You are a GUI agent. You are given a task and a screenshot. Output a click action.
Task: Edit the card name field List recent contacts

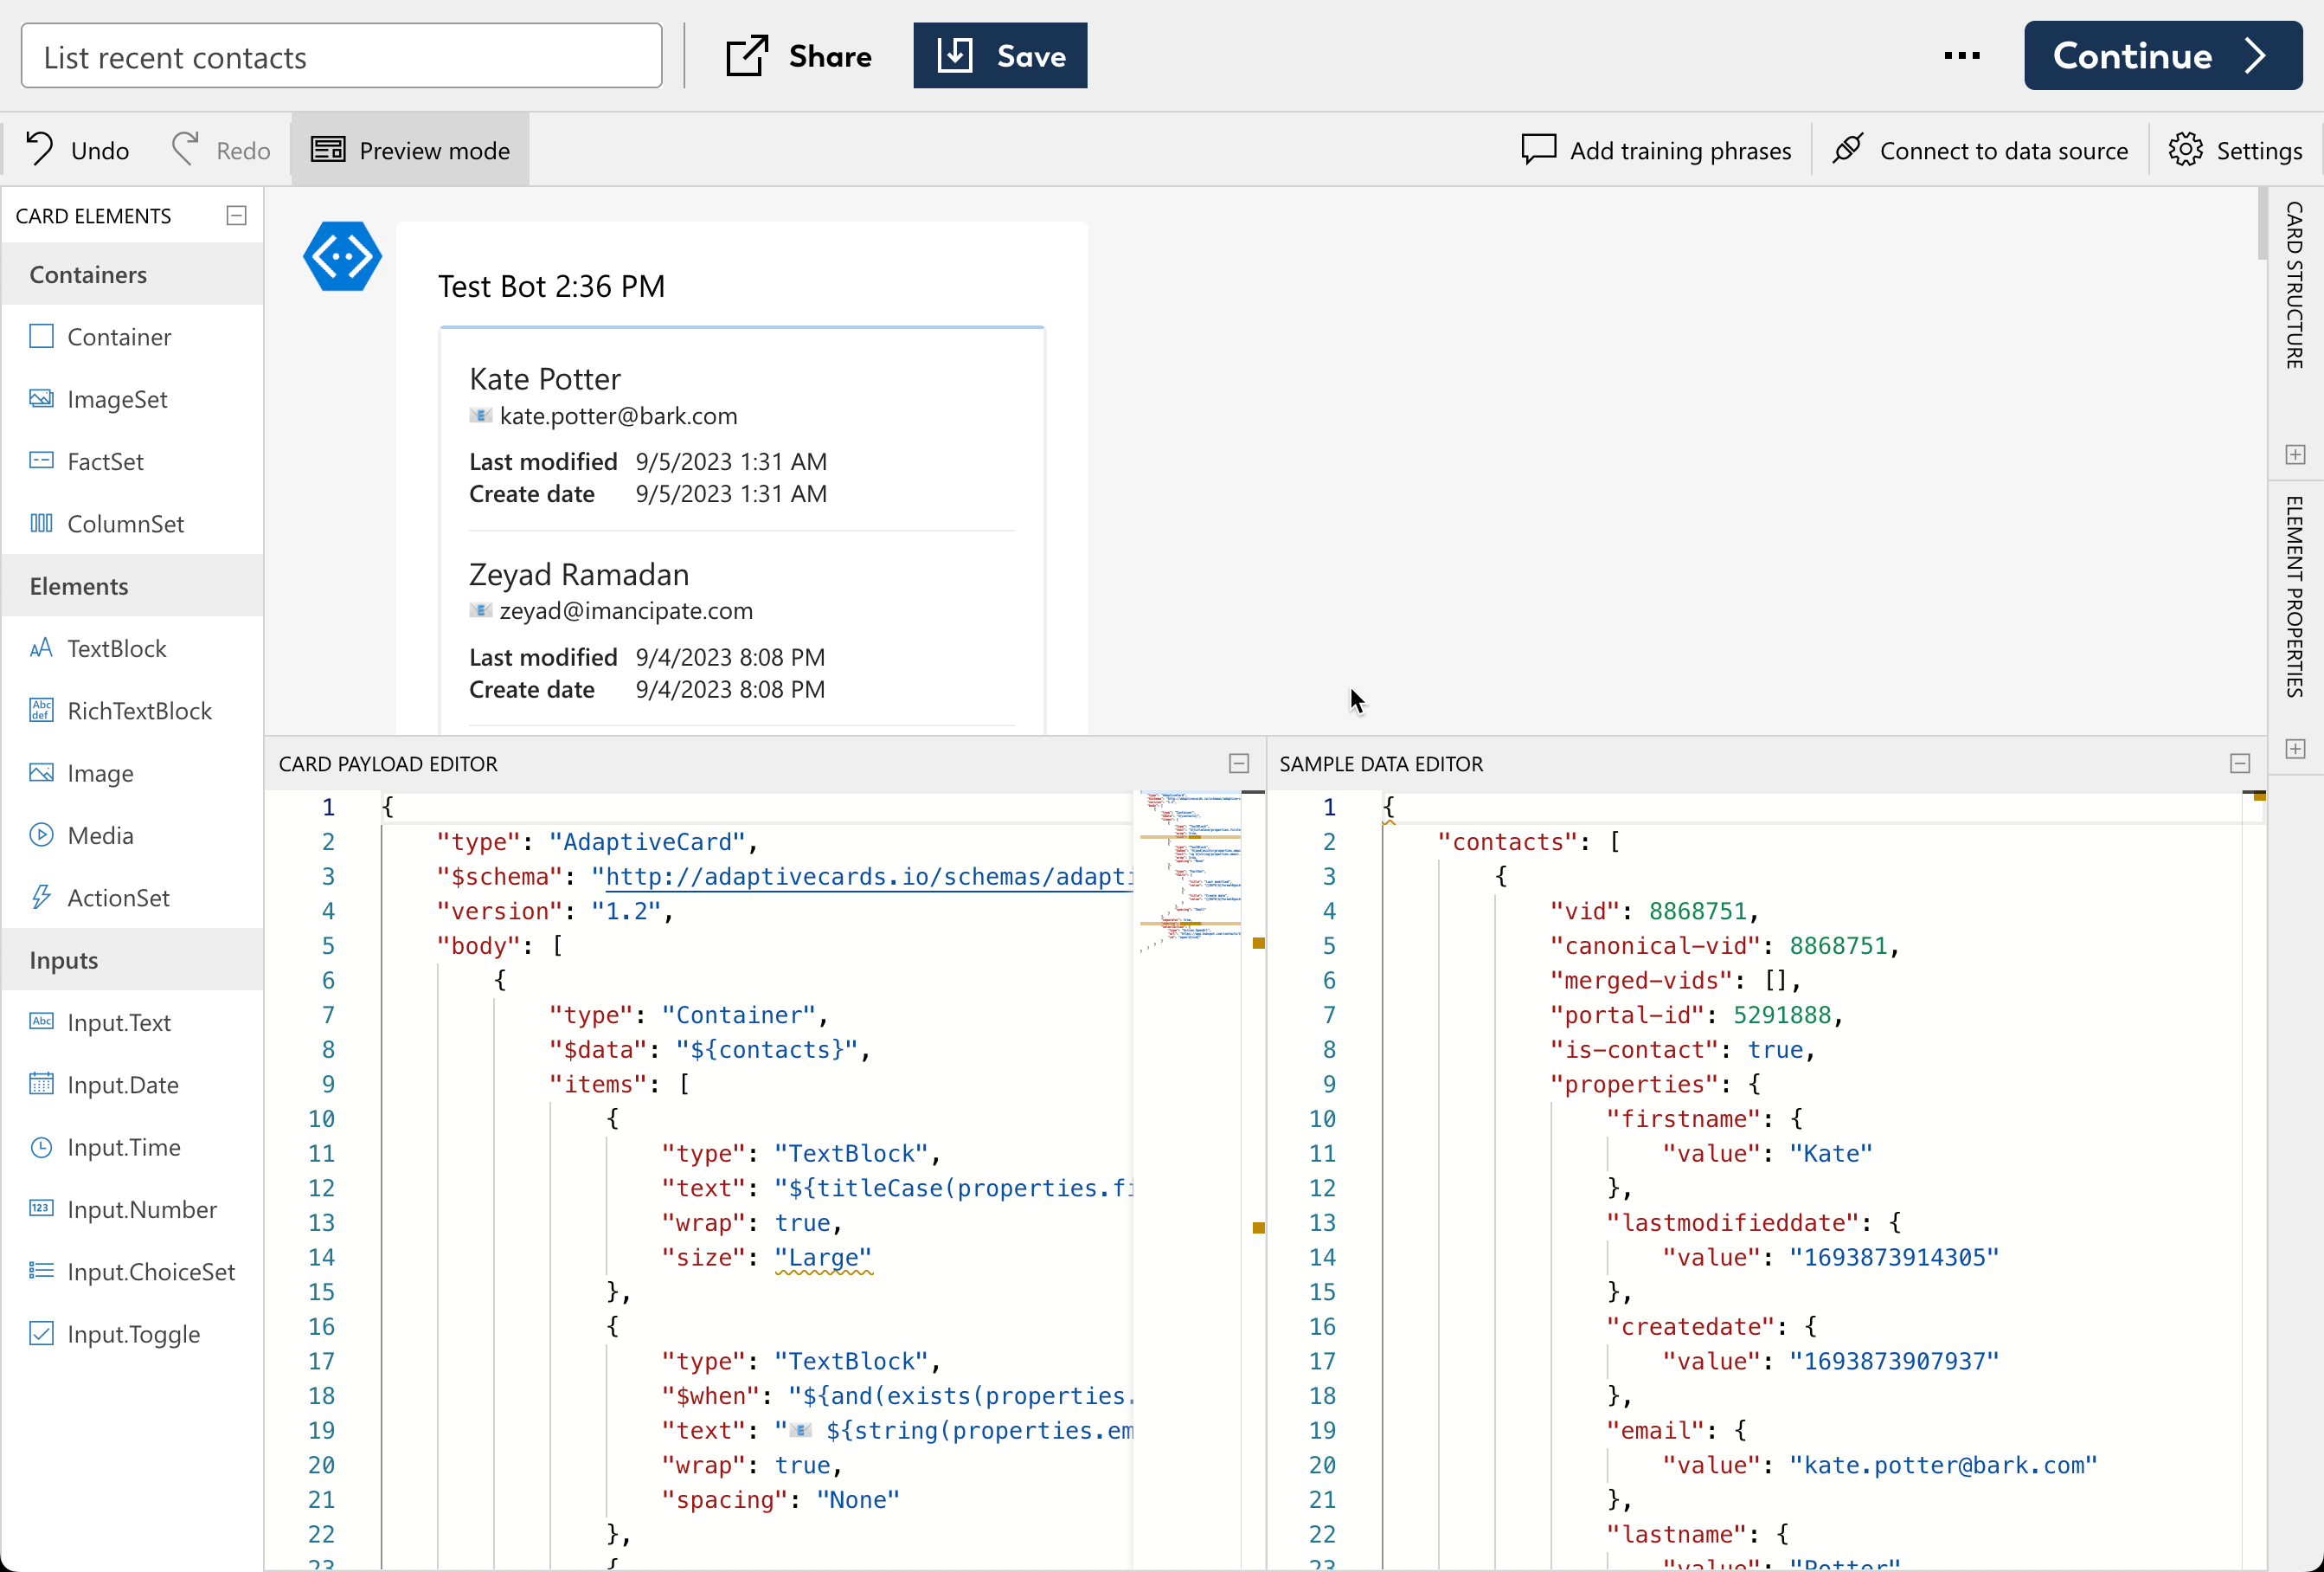pos(341,57)
